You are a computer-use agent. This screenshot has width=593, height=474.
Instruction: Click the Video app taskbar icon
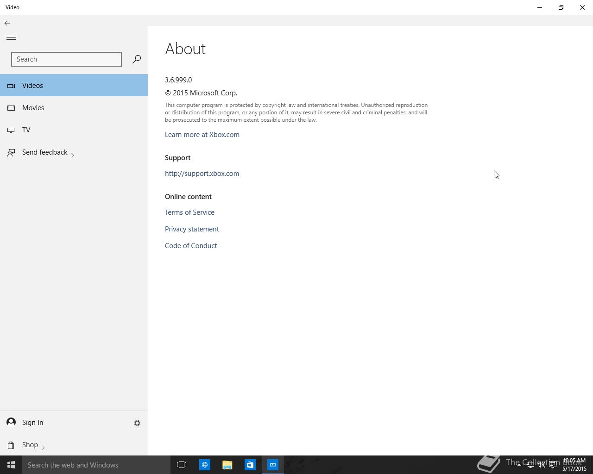pos(273,465)
